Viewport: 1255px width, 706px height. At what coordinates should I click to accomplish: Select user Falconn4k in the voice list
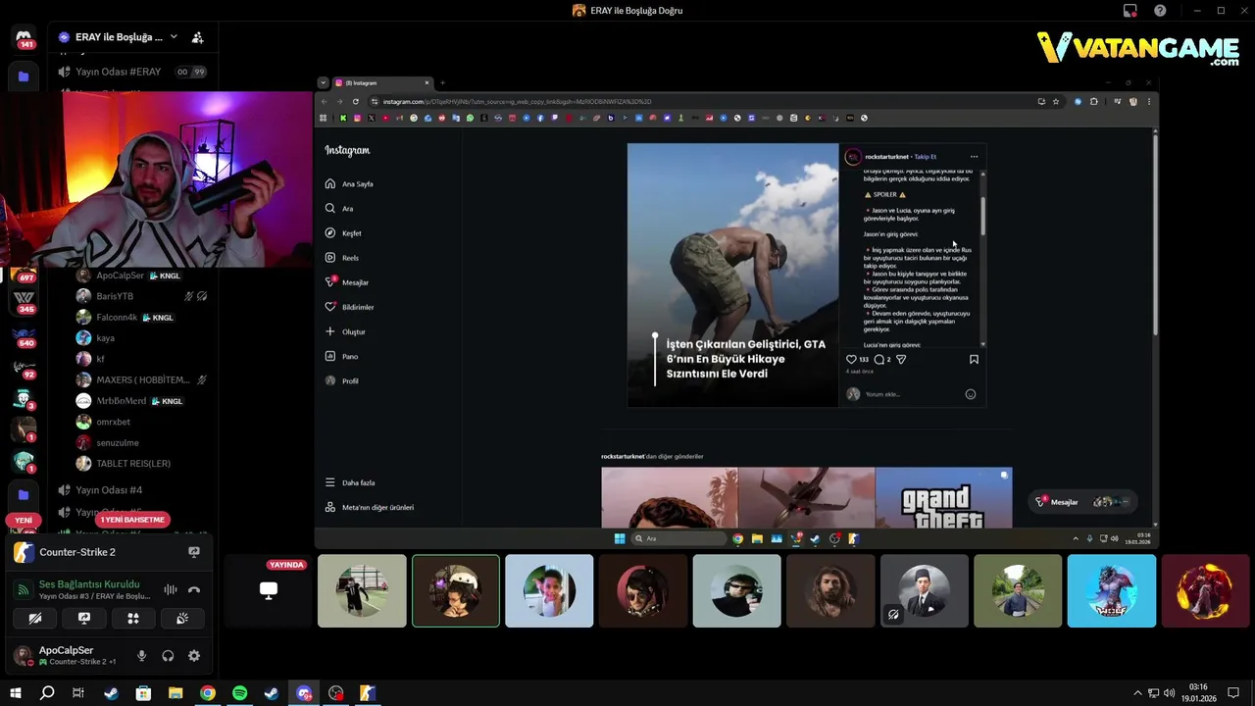(x=117, y=318)
